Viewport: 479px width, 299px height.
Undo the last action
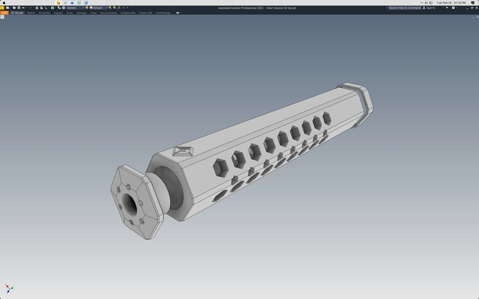pos(23,8)
